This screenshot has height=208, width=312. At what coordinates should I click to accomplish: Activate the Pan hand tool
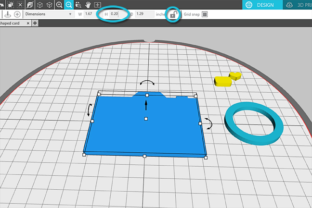88,5
